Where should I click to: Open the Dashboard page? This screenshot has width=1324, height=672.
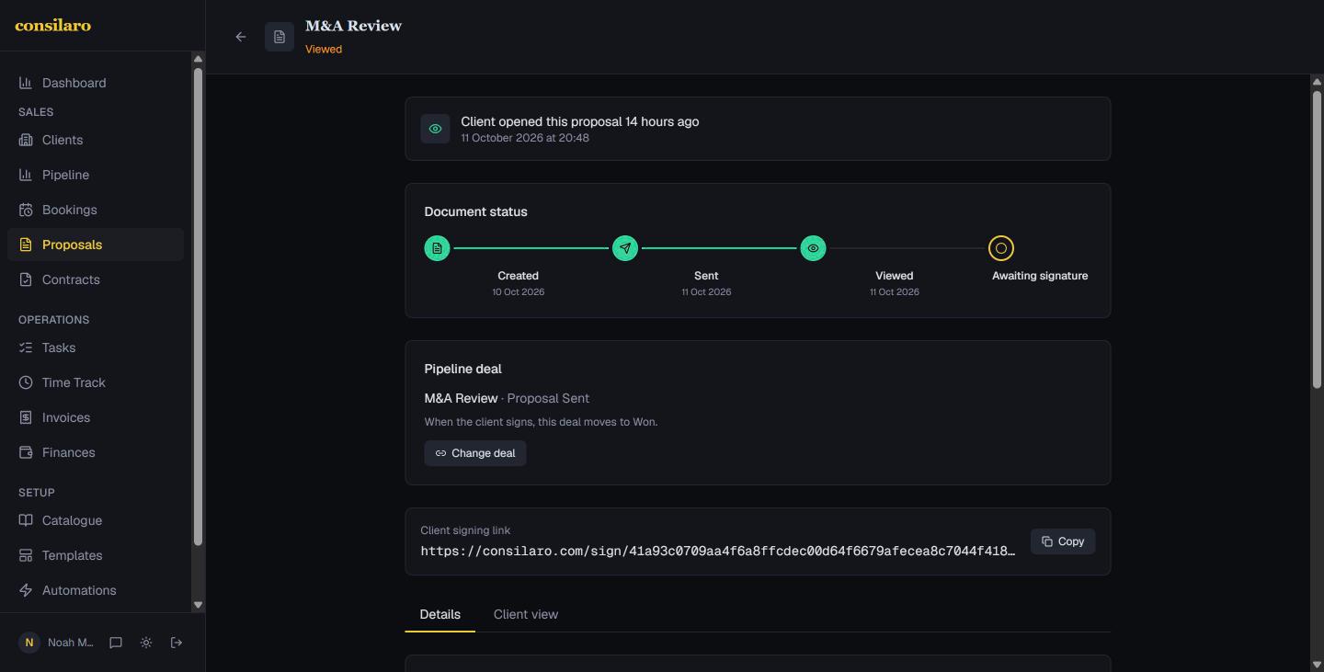coord(96,83)
